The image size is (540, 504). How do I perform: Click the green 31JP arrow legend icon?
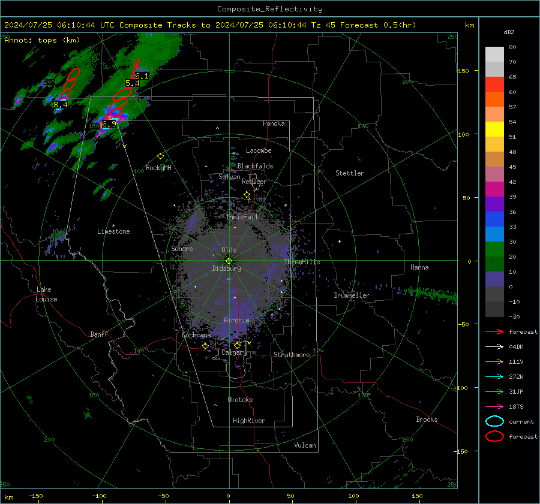494,391
